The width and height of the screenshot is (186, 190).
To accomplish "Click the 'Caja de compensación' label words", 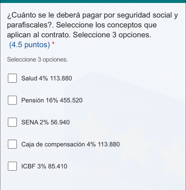I will (54, 144).
